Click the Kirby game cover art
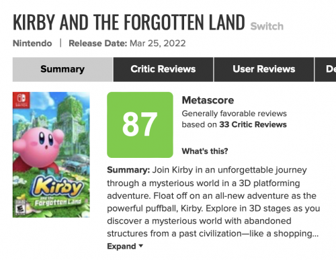This screenshot has width=336, height=260. [x=51, y=155]
